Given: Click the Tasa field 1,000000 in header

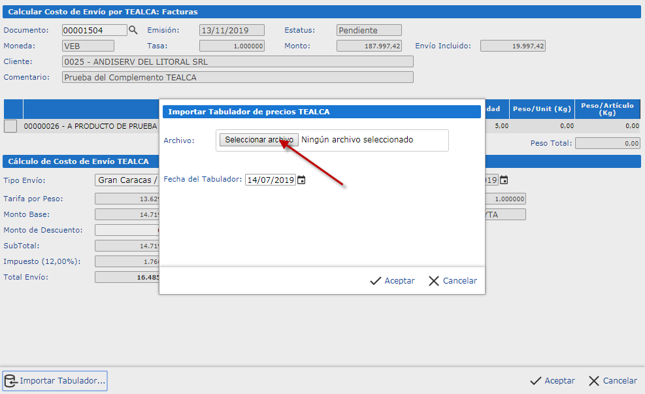Looking at the screenshot, I should tap(232, 46).
